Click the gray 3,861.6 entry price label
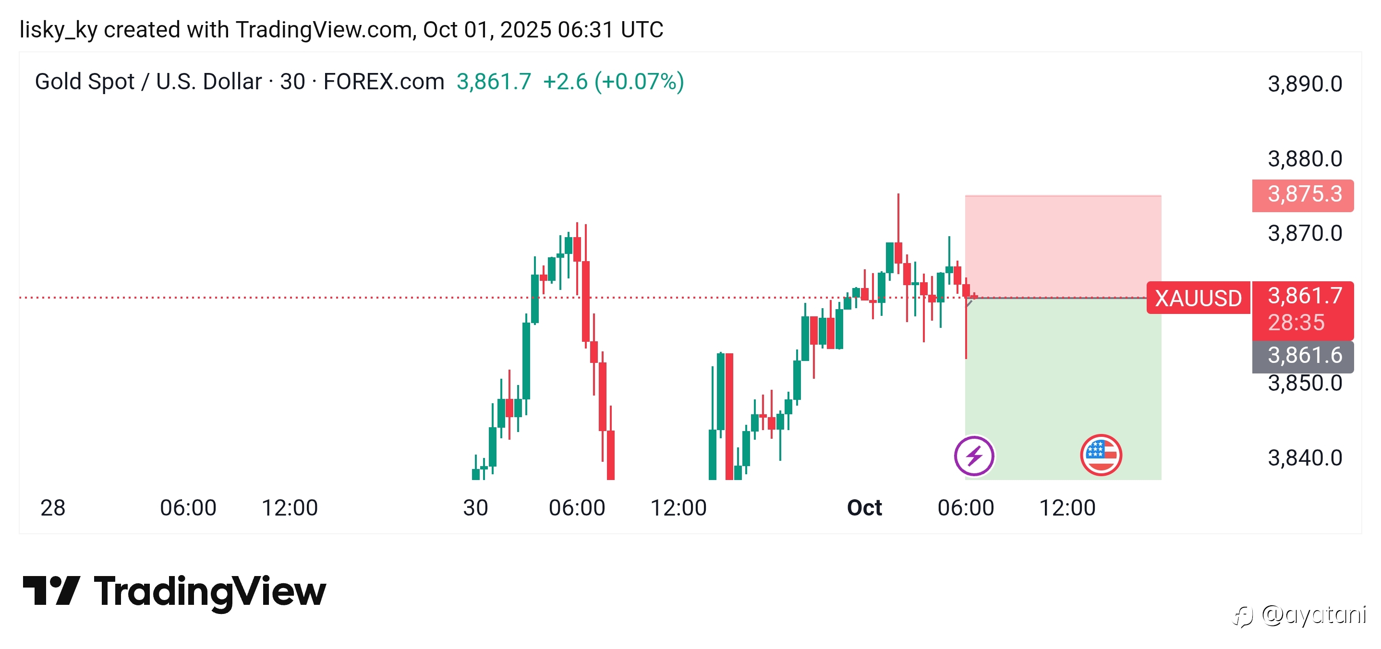Screen dimensions: 1381x649 pos(1303,356)
